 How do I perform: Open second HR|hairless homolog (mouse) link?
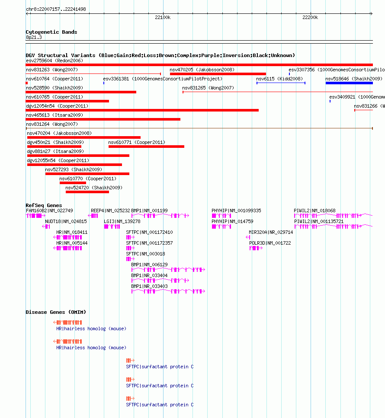[91, 348]
